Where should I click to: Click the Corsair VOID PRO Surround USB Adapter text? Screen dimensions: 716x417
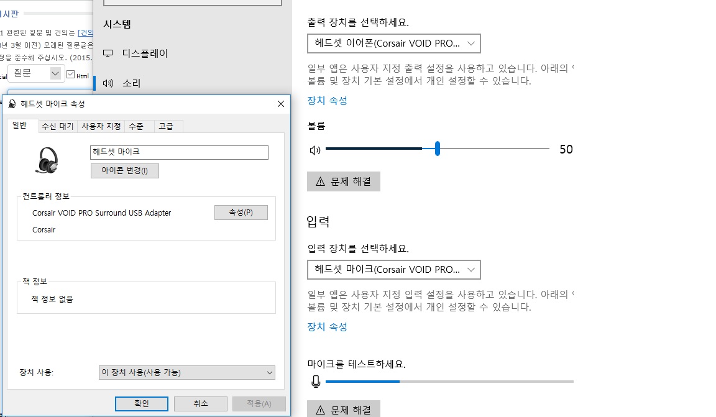pos(102,213)
